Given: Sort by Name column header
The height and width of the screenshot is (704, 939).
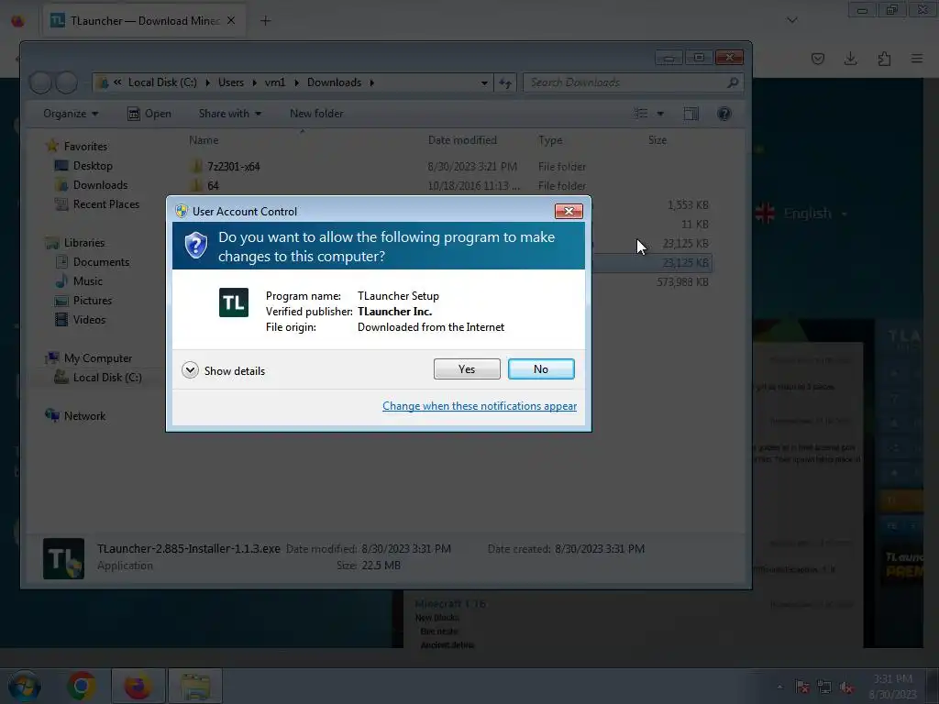Looking at the screenshot, I should [204, 140].
